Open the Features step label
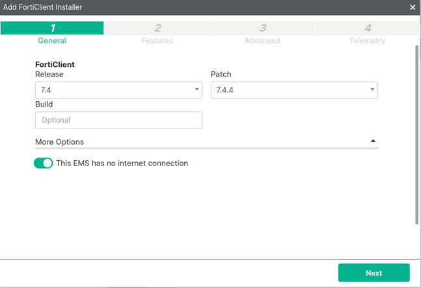 click(157, 40)
